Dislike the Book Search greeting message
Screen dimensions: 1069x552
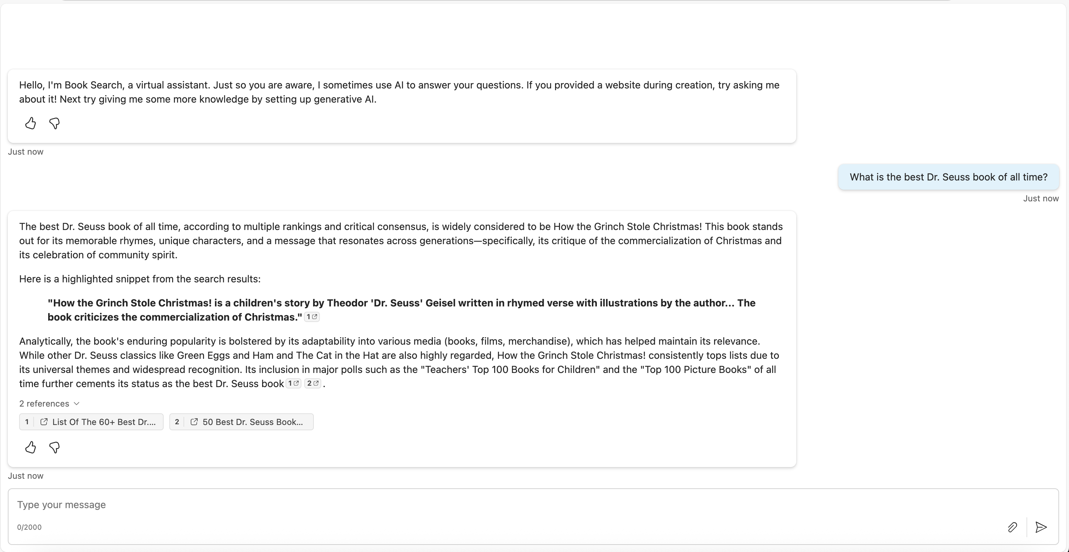point(54,123)
